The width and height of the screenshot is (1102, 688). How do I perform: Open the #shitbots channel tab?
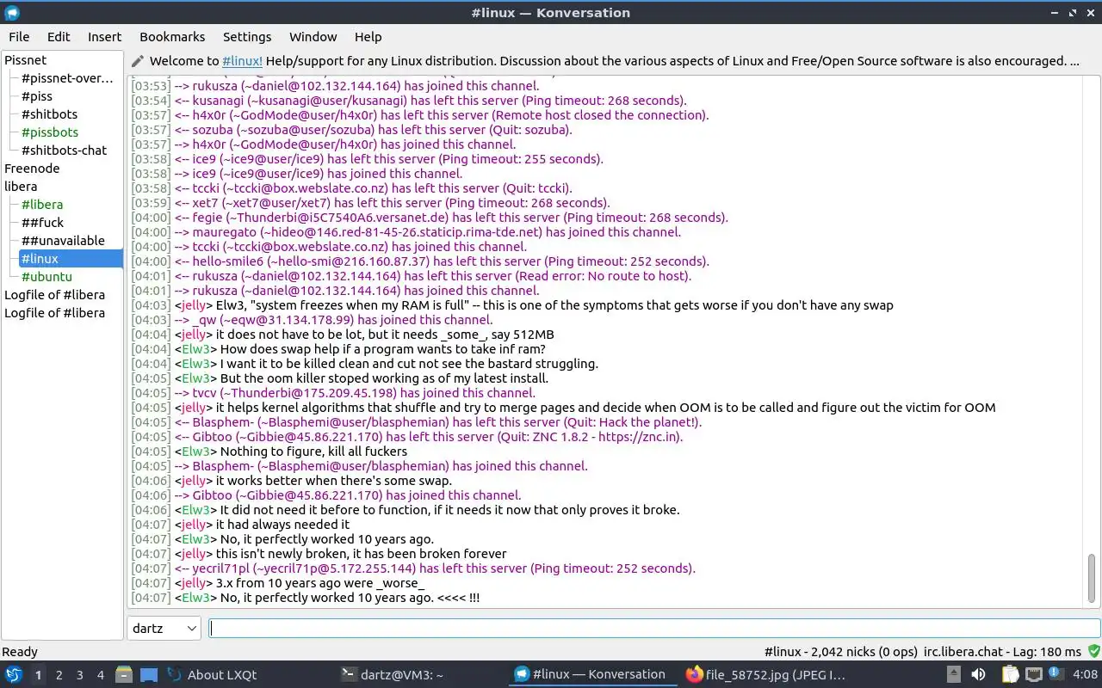click(x=49, y=114)
